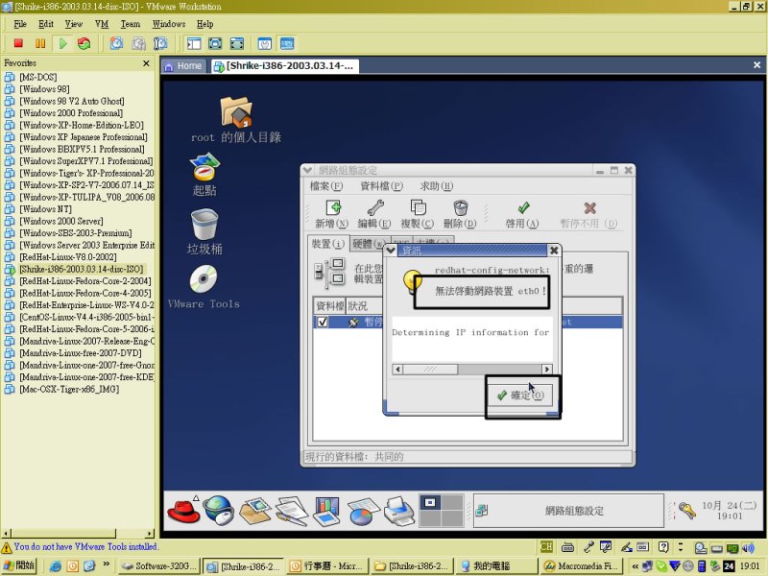Launch the spreadsheet pie chart panel icon

[363, 511]
